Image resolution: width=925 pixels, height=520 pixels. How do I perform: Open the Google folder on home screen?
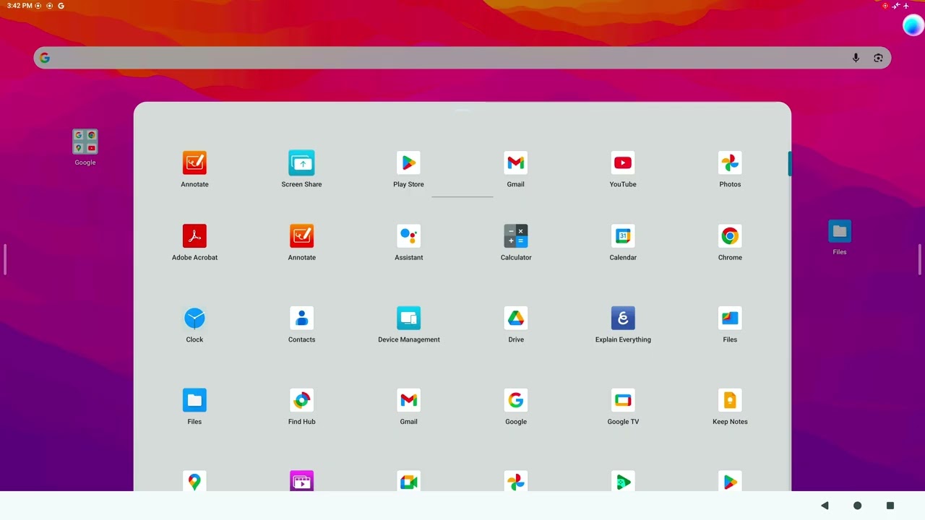85,142
